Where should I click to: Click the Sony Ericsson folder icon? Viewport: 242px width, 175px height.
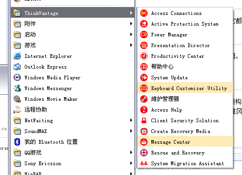(17, 163)
